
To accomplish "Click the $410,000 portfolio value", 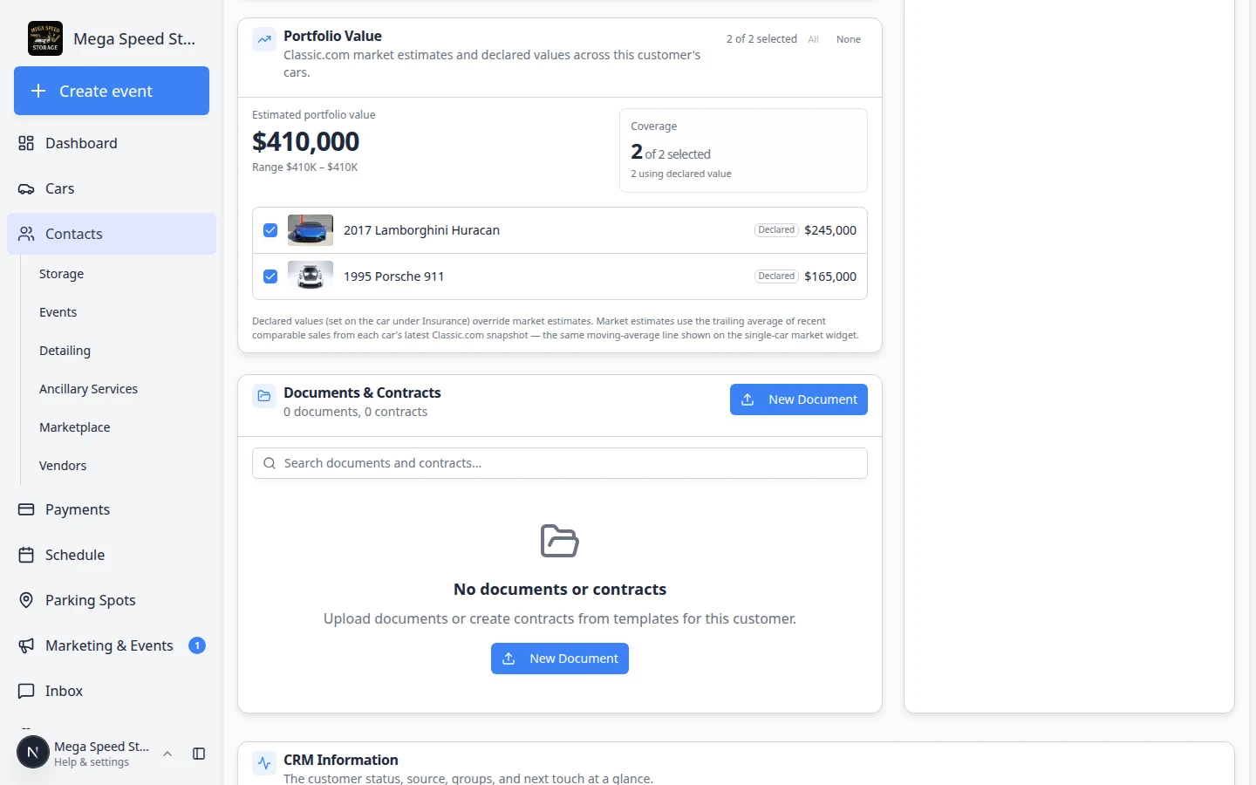I will (306, 141).
